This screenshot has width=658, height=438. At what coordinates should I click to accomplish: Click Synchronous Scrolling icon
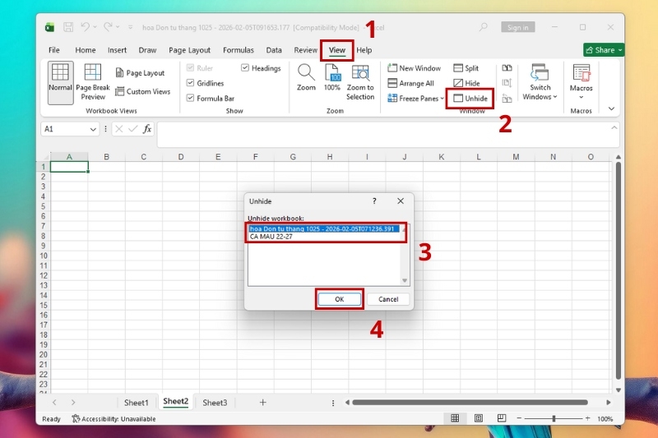tap(507, 83)
